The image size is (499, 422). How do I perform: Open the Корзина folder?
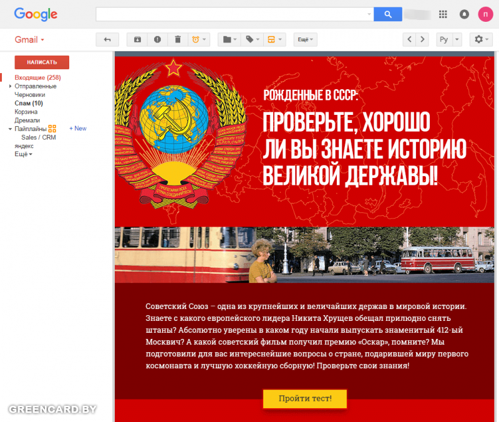[x=26, y=112]
